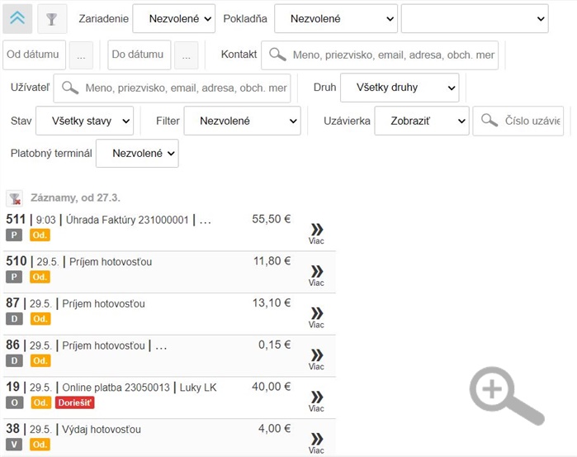577x457 pixels.
Task: Click the Od dátumu date field
Action: [x=34, y=55]
